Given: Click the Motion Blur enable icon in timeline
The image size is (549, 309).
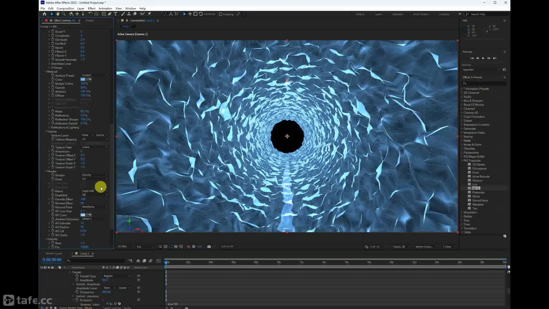Looking at the screenshot, I should pos(151,261).
